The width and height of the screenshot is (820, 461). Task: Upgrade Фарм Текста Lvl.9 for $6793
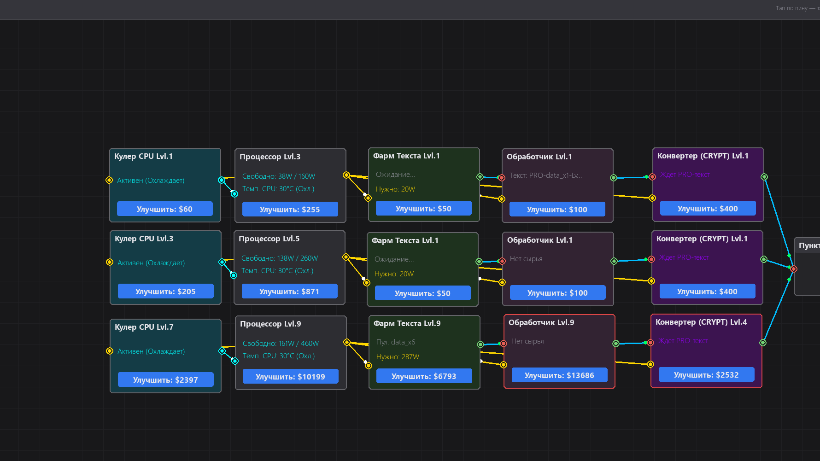point(424,376)
